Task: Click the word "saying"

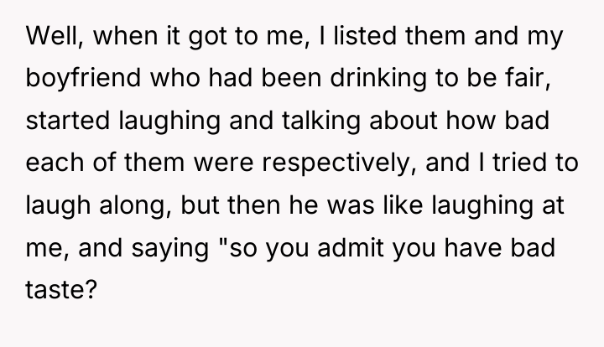Action: [169, 247]
